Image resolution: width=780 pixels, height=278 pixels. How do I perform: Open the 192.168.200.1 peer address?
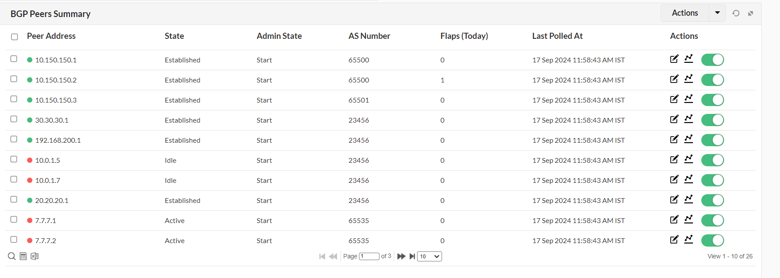[x=58, y=140]
